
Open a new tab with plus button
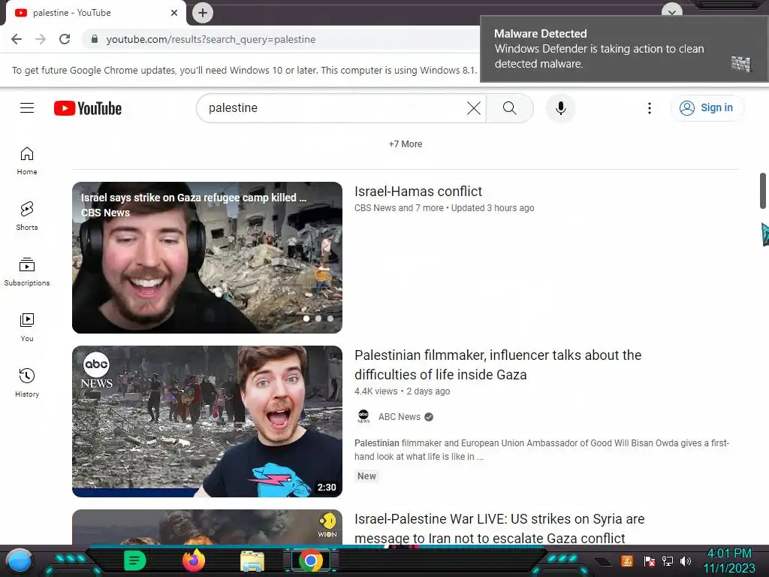point(203,13)
